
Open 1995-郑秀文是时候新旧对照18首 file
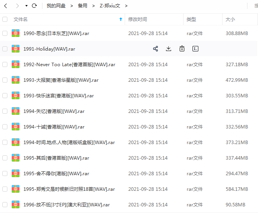(x=69, y=189)
